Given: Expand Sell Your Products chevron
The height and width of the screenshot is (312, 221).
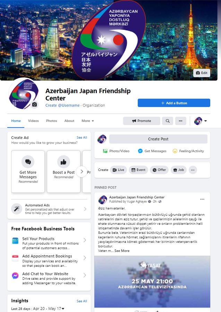Looking at the screenshot, I should tap(85, 240).
